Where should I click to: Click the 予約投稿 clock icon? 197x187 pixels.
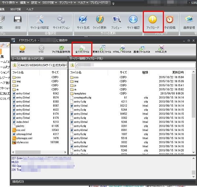pos(169,19)
